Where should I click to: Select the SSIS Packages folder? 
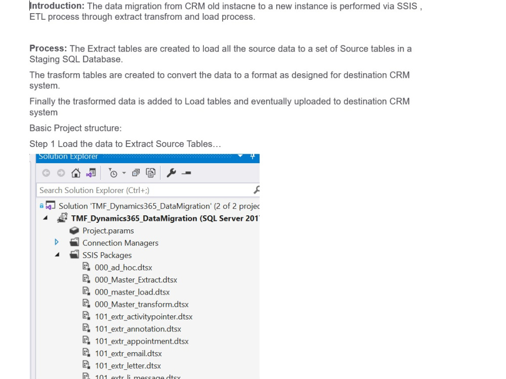pyautogui.click(x=107, y=255)
